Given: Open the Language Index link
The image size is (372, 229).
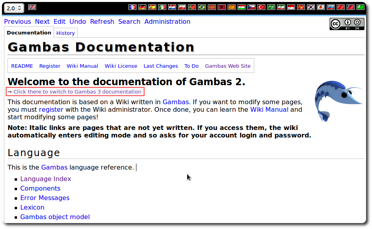Looking at the screenshot, I should pos(46,179).
